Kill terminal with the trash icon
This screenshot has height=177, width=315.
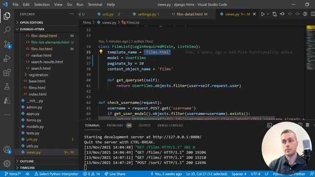click(x=307, y=125)
